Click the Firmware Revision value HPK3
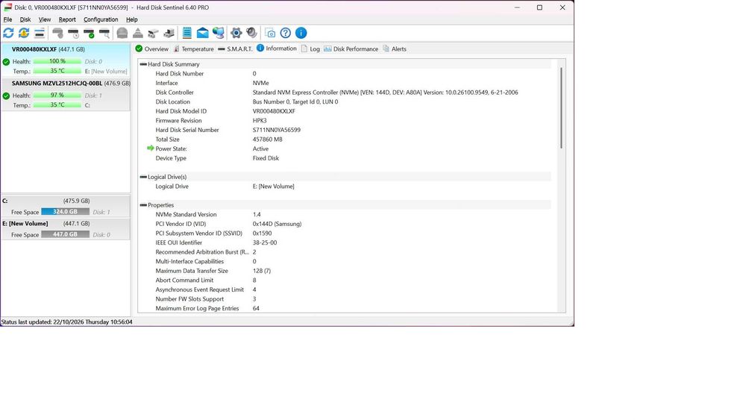The width and height of the screenshot is (746, 420). point(260,120)
